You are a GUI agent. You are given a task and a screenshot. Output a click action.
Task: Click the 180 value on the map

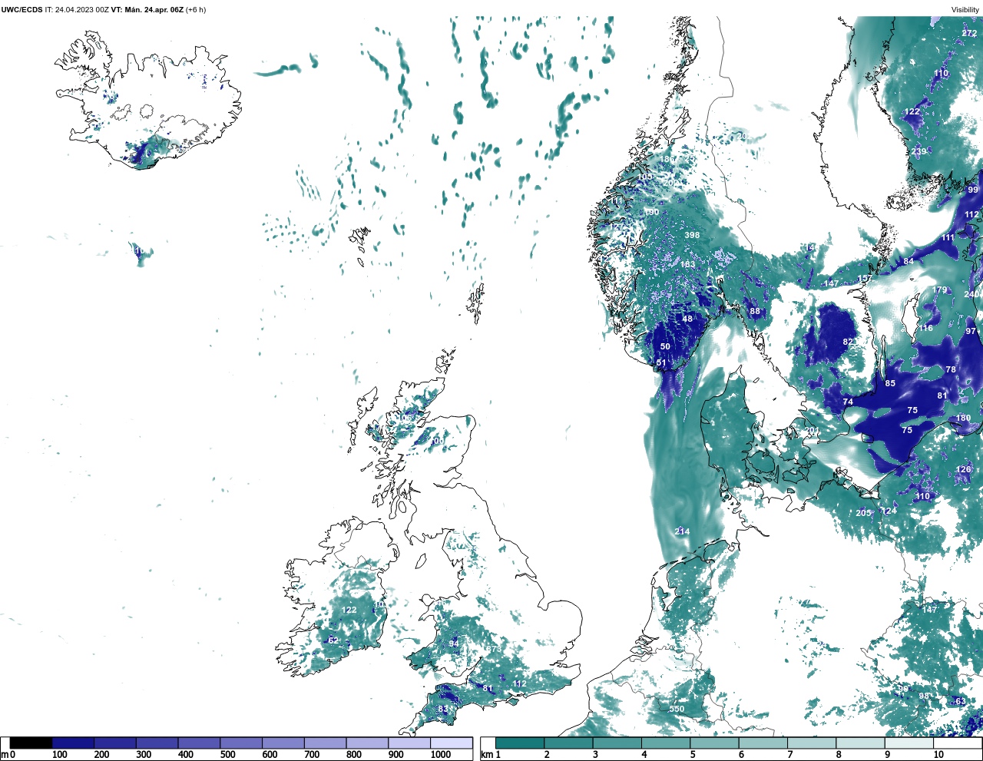963,418
